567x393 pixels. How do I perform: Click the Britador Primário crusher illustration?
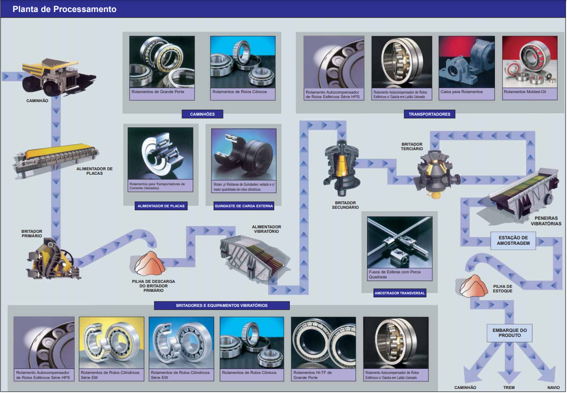(53, 259)
